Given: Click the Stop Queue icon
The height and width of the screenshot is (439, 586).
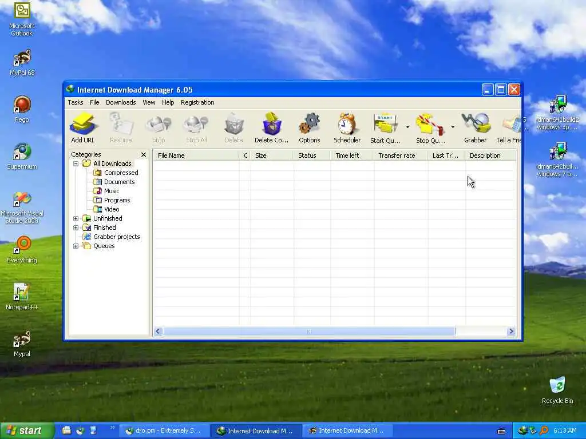Looking at the screenshot, I should tap(430, 128).
